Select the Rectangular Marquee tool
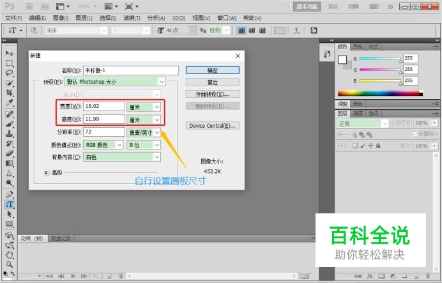Image resolution: width=442 pixels, height=283 pixels. tap(10, 63)
